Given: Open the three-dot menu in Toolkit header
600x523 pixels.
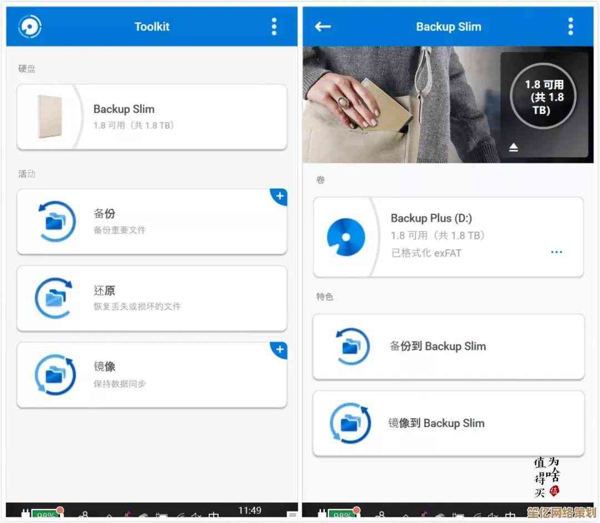Looking at the screenshot, I should click(274, 26).
